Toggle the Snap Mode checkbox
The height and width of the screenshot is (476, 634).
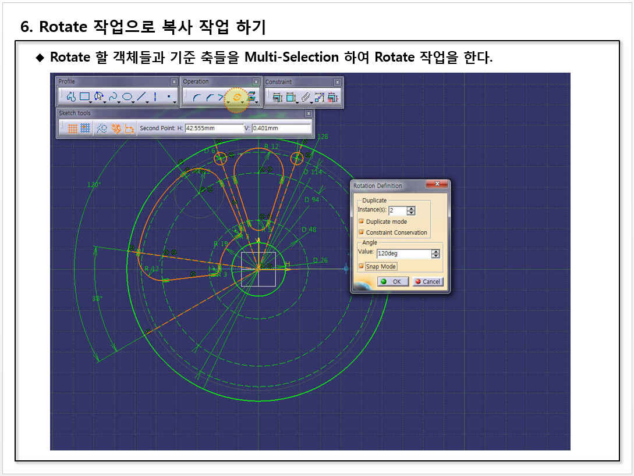(x=362, y=266)
